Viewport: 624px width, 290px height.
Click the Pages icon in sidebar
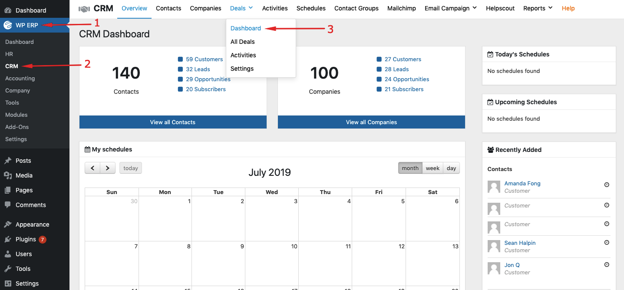[x=8, y=190]
